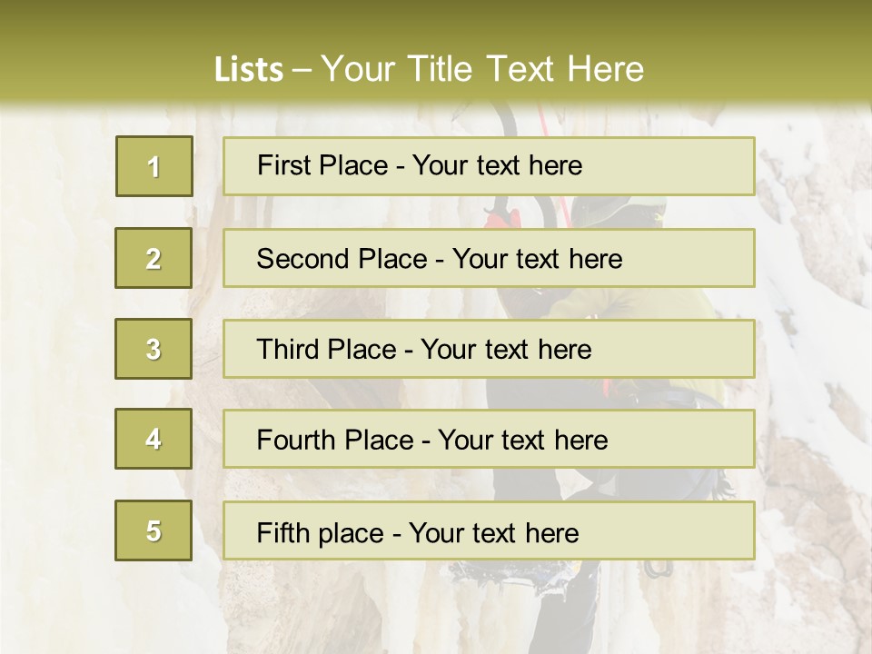Click 'Your Title Text Here' in the title

click(x=483, y=69)
